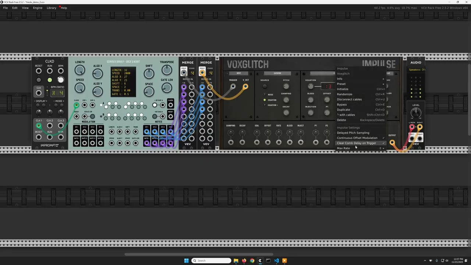This screenshot has height=265, width=471.
Task: Click the Windows taskbar Search box
Action: [x=211, y=261]
